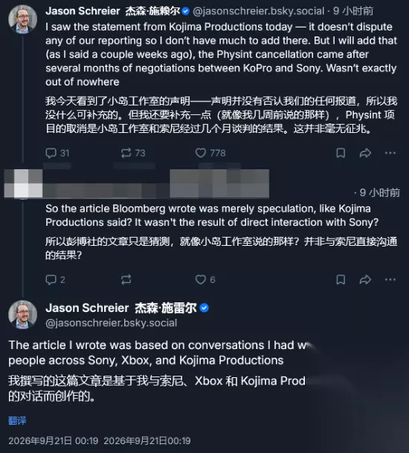Click the pixelated avatar of second poster

(x=24, y=183)
